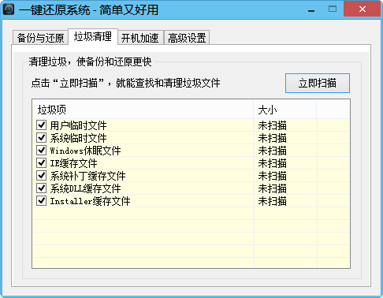
Task: Disable the Installer缓存文件 checkbox
Action: tap(42, 201)
